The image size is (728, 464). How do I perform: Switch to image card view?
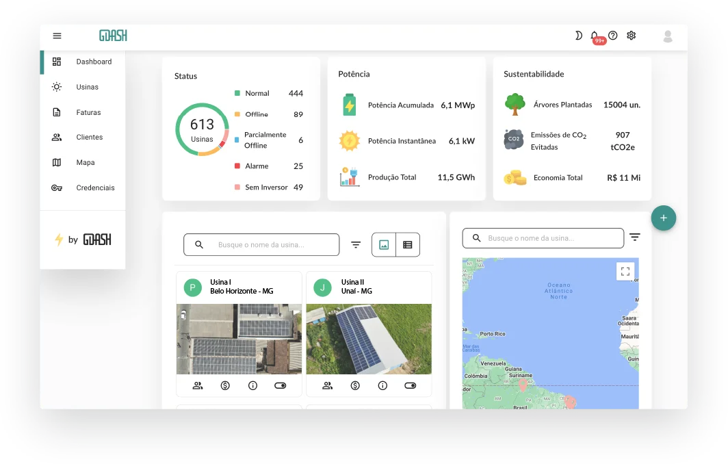click(384, 245)
